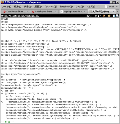Click the prototype.js script line
The height and width of the screenshot is (124, 120).
tap(60, 52)
